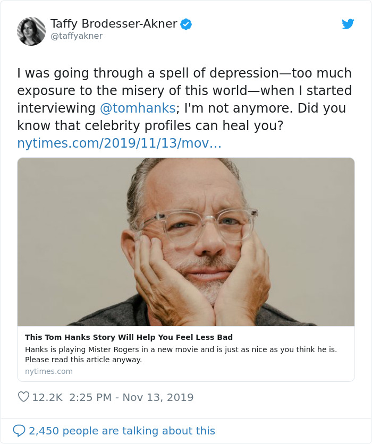Click the nytimes.com source label on the card
This screenshot has height=444, width=372.
(49, 371)
